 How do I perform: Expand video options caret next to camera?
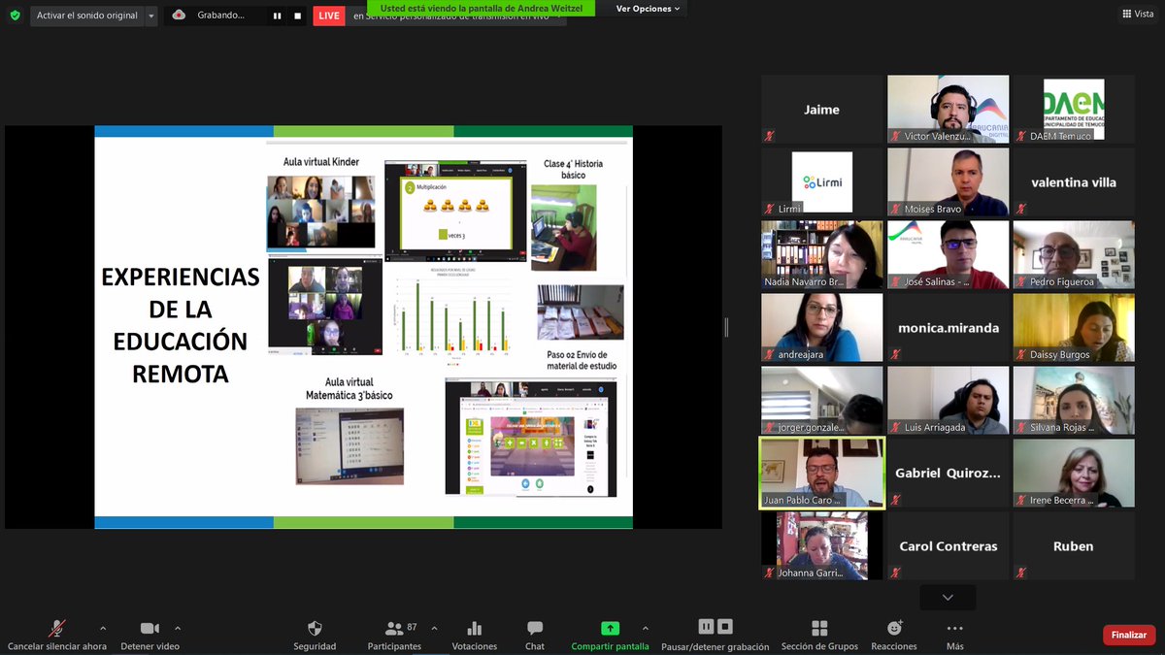pos(178,628)
